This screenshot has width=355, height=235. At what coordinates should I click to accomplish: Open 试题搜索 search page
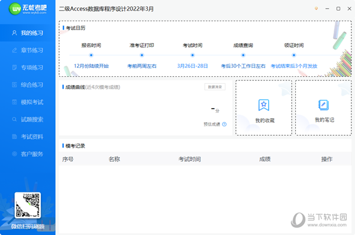28,119
